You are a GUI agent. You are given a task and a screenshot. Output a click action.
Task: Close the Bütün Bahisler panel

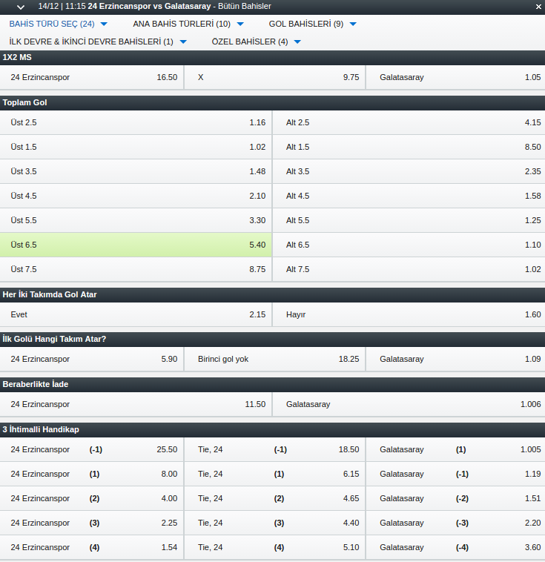click(x=538, y=7)
